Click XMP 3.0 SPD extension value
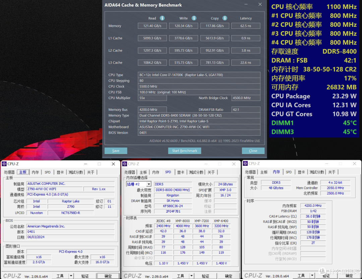Image resolution: width=362 pixels, height=279 pixels. (x=225, y=190)
